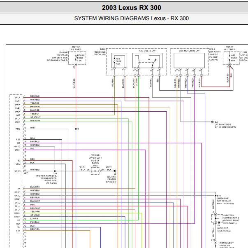Click the ABS 60A fuse symbol

(x=229, y=58)
